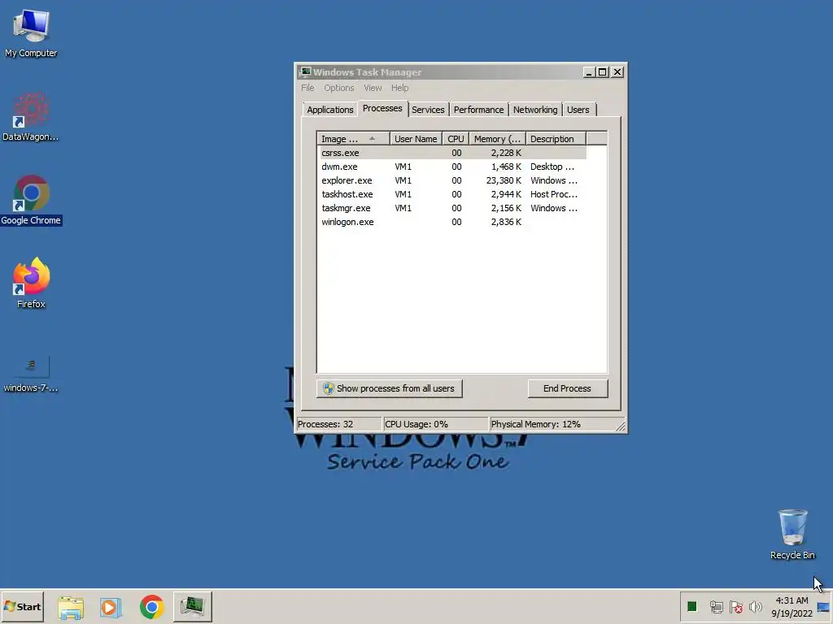Switch to the Users tab
This screenshot has width=833, height=624.
pos(578,110)
